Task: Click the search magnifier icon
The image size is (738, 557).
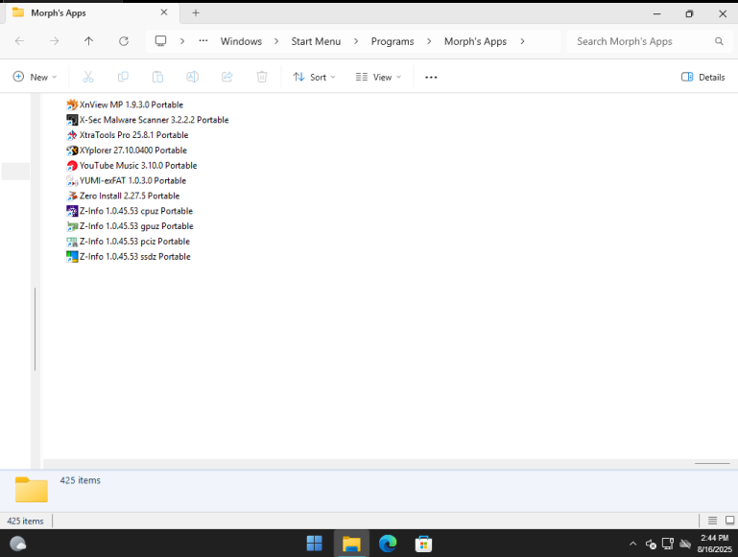Action: [719, 41]
